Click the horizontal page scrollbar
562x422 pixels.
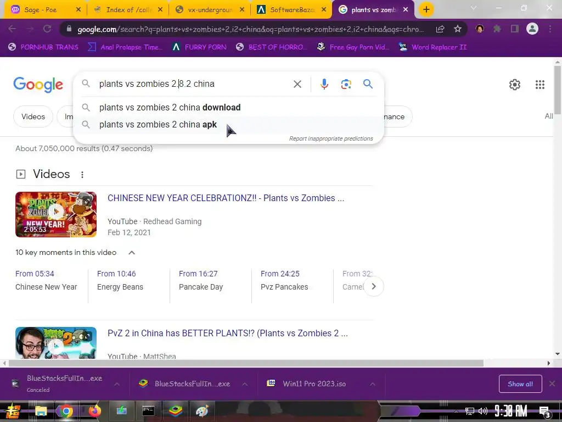pyautogui.click(x=246, y=363)
